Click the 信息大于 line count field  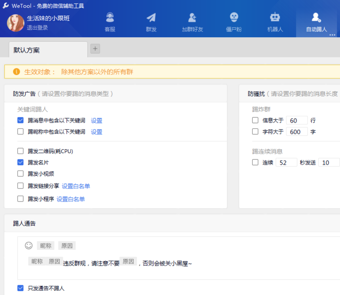pyautogui.click(x=297, y=120)
